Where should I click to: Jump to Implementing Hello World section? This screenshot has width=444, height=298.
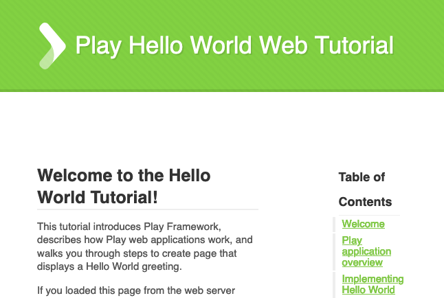click(372, 284)
